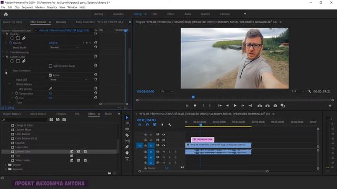Switch to the Metadata tab

pyautogui.click(x=61, y=22)
